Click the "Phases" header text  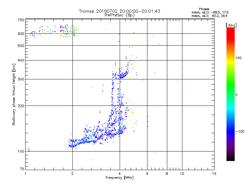(204, 9)
